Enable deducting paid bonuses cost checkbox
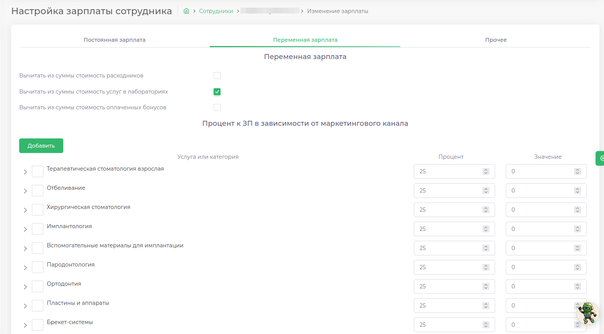The height and width of the screenshot is (334, 604). pyautogui.click(x=217, y=107)
